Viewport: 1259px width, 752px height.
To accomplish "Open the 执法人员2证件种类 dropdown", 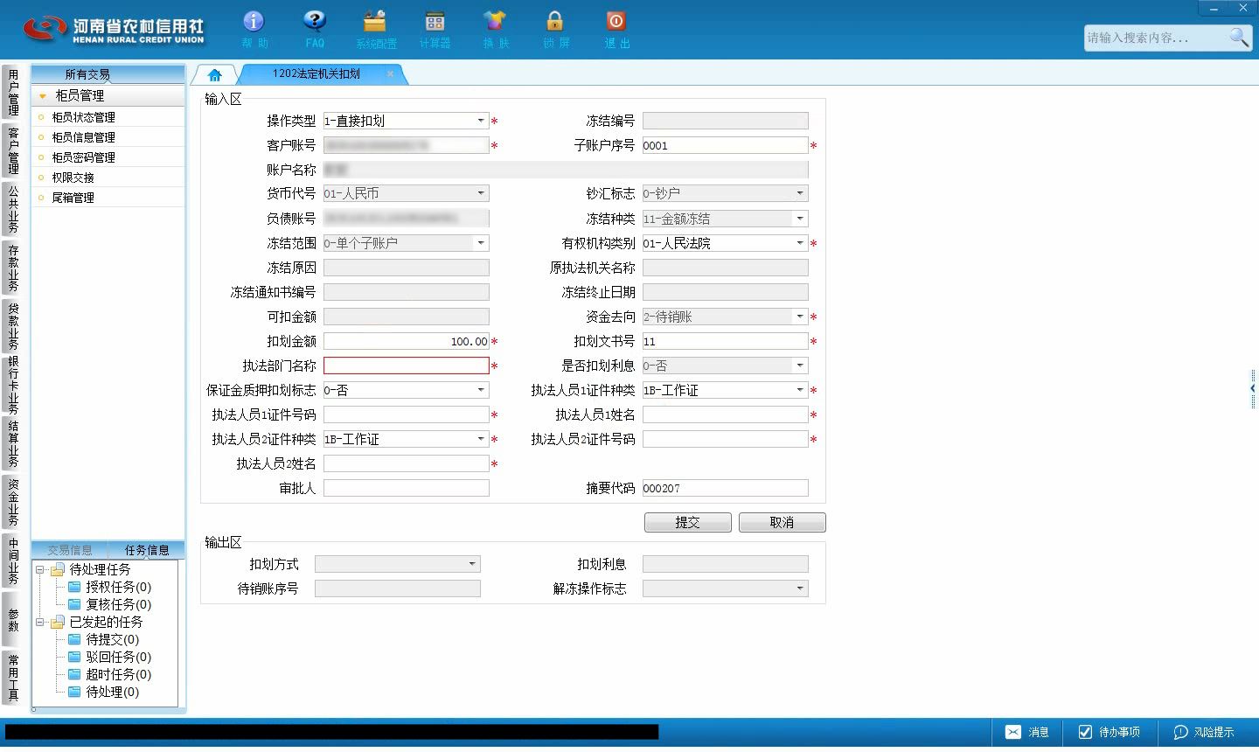I will coord(481,439).
